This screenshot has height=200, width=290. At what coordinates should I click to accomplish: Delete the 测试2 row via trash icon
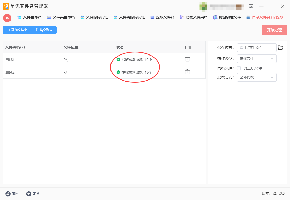(x=187, y=72)
